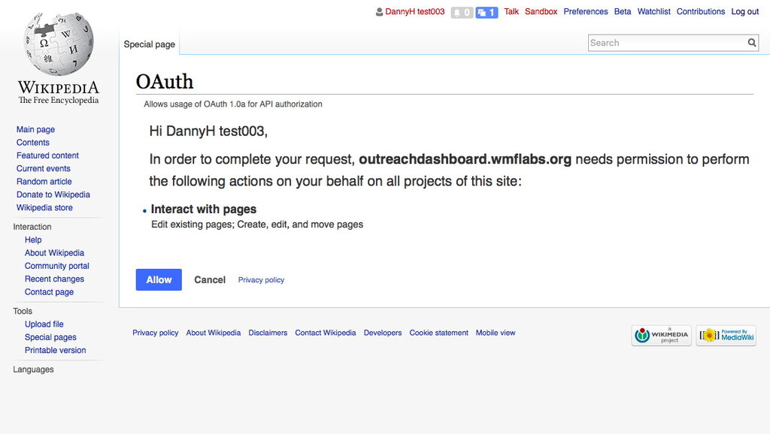Viewport: 770px width, 434px height.
Task: Click Log out
Action: click(x=745, y=12)
